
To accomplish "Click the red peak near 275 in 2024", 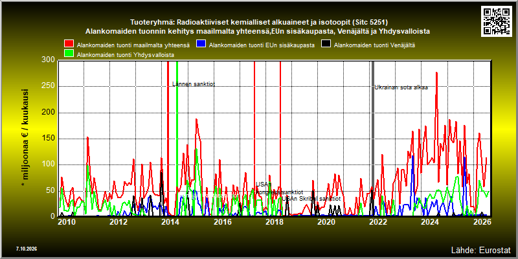I will click(x=436, y=73).
